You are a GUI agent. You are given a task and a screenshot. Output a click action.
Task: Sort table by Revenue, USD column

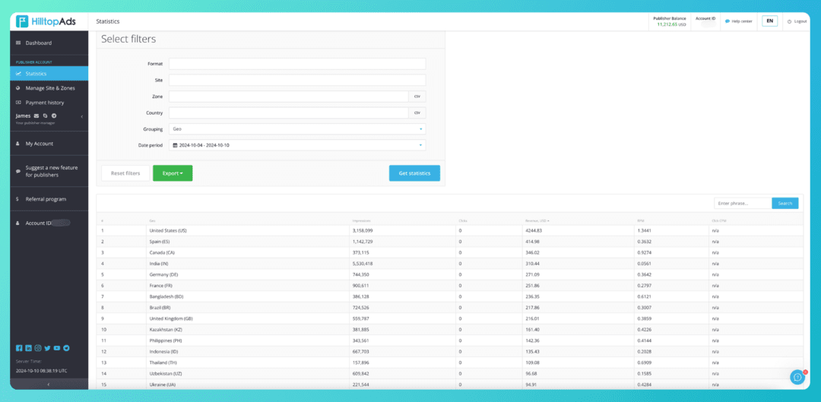point(537,220)
